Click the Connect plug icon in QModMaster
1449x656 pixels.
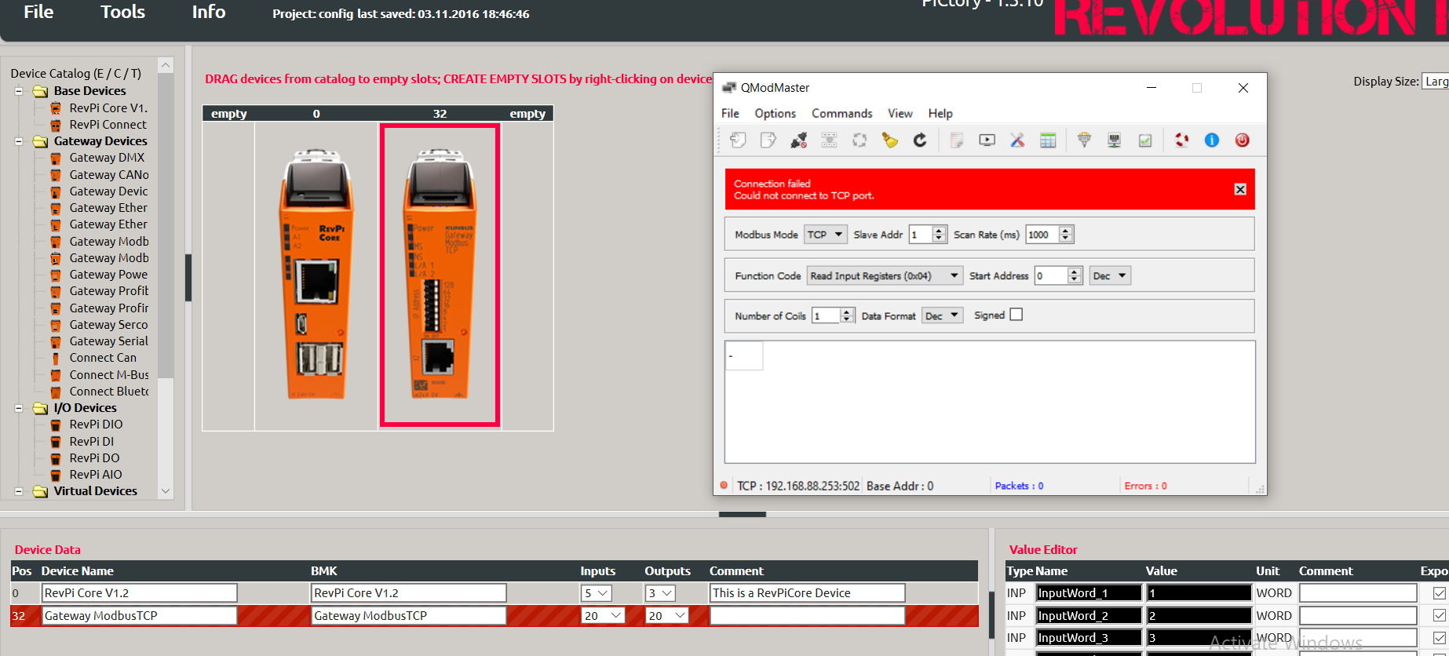click(x=798, y=140)
